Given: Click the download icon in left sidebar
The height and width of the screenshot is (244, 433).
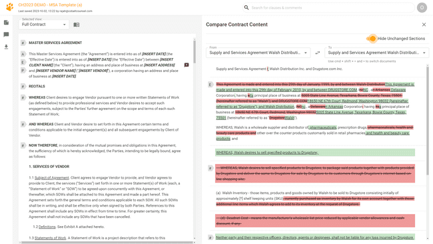Looking at the screenshot, I should point(6,47).
